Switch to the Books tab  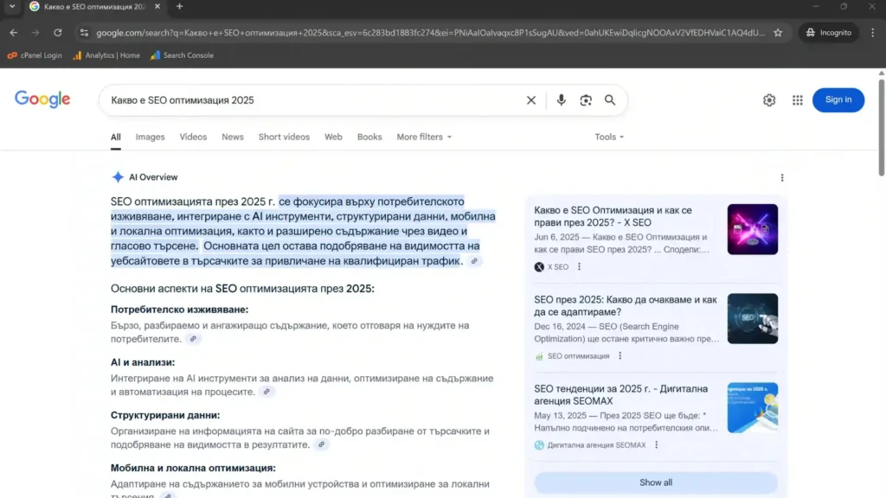tap(369, 137)
